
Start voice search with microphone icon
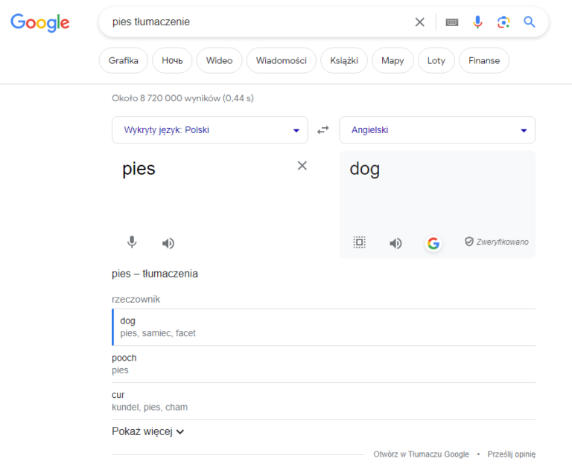coord(477,22)
